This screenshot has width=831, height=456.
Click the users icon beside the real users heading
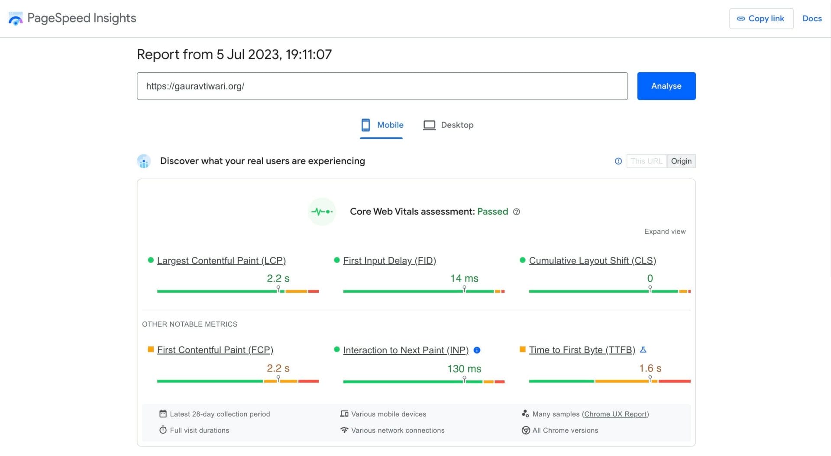143,161
